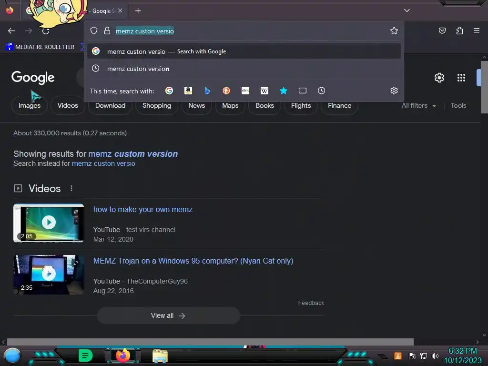Search instead for 'memz custon versio'

click(103, 163)
